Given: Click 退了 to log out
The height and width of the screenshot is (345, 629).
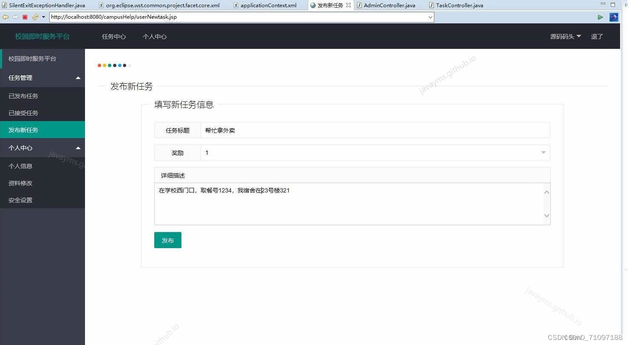Looking at the screenshot, I should click(597, 37).
